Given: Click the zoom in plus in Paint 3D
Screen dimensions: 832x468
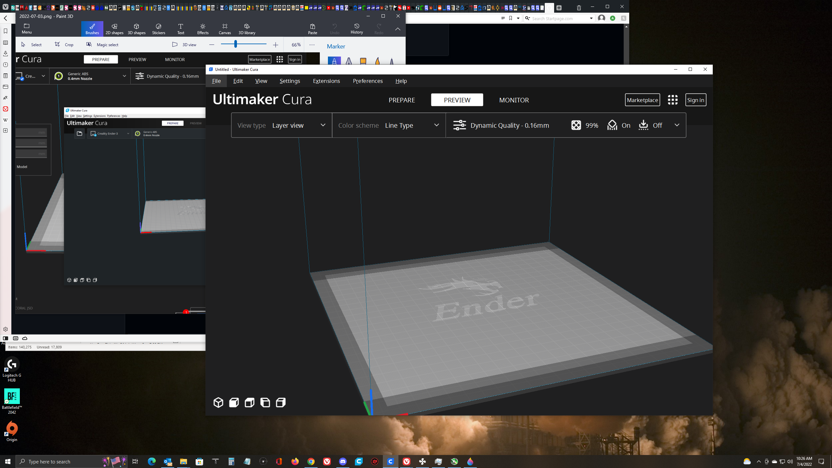Looking at the screenshot, I should tap(276, 45).
